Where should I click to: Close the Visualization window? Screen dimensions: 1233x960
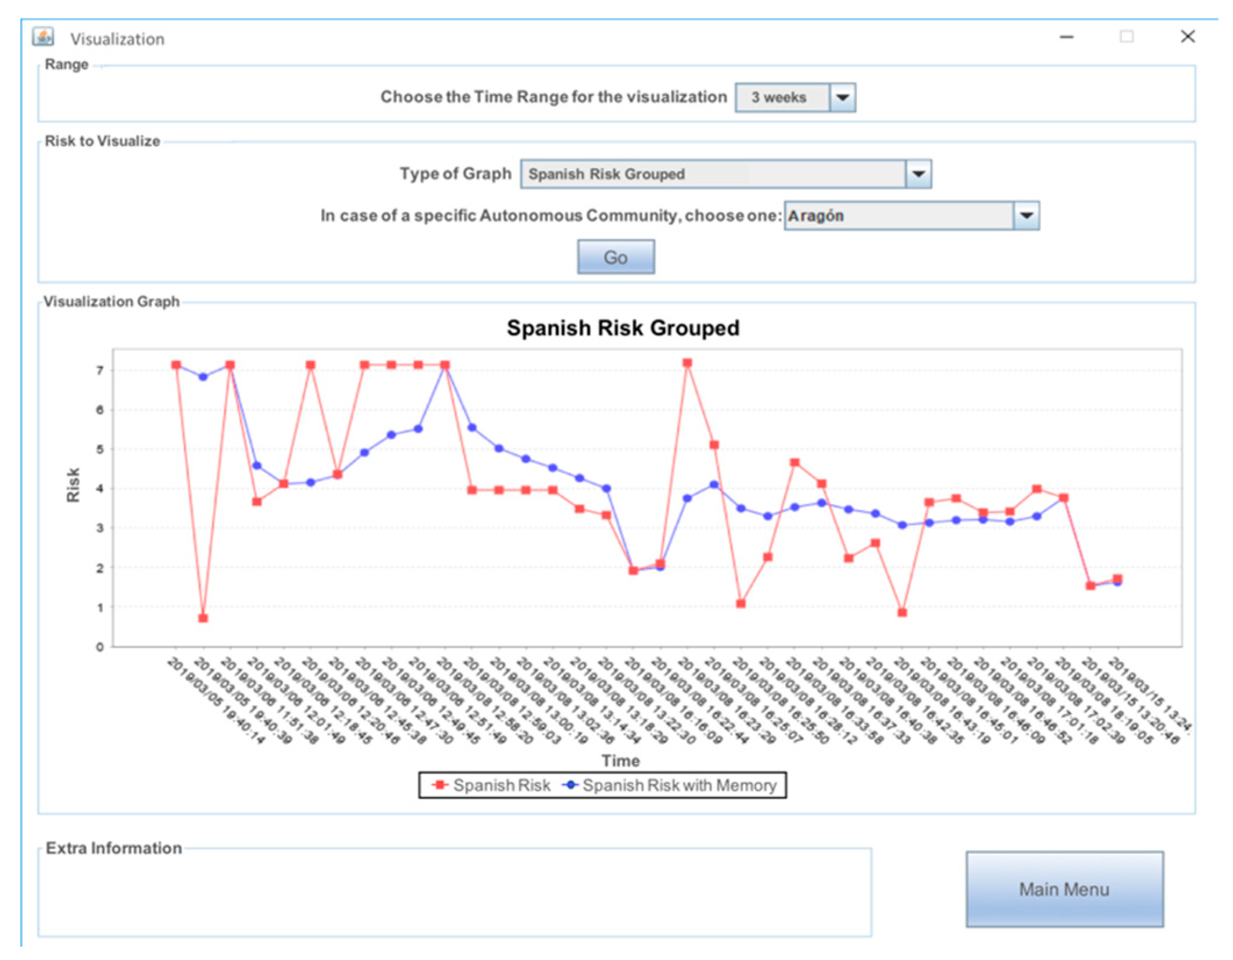pos(1188,37)
